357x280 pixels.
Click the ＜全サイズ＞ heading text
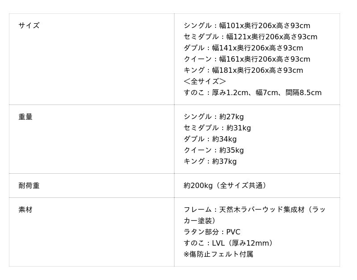click(x=205, y=82)
